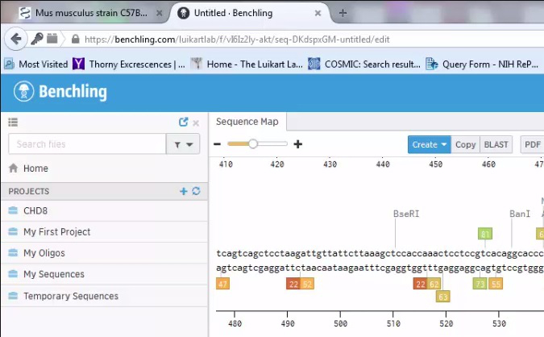Open COSMIC Search results bookmark
544x337 pixels.
(x=364, y=64)
